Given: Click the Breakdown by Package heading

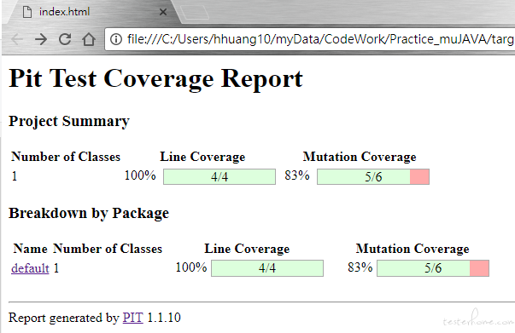Looking at the screenshot, I should [89, 213].
